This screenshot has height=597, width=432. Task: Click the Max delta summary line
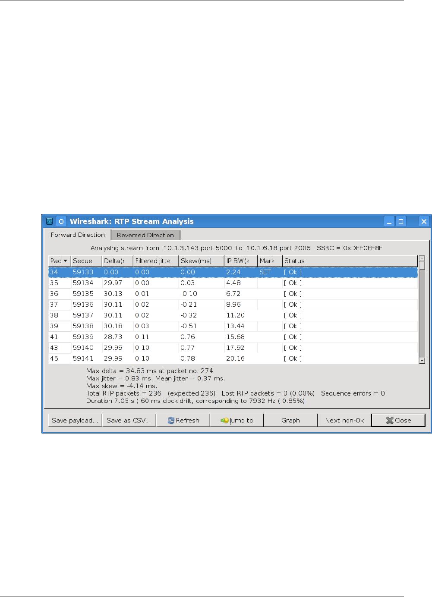coord(149,371)
